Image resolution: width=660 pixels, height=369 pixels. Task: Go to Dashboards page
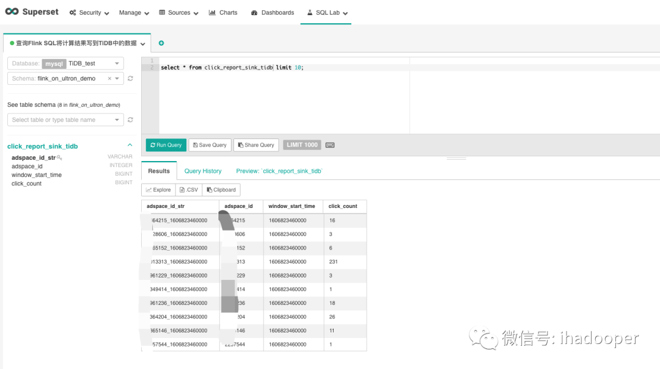click(x=273, y=13)
